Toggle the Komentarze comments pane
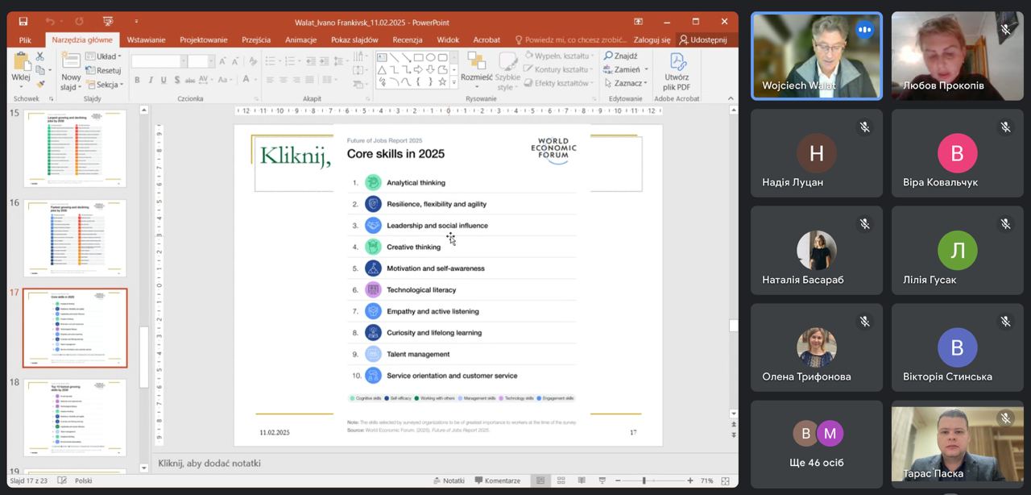Image resolution: width=1031 pixels, height=495 pixels. (x=496, y=480)
